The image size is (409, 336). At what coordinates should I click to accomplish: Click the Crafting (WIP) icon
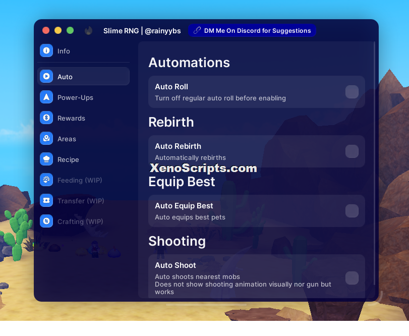coord(46,221)
